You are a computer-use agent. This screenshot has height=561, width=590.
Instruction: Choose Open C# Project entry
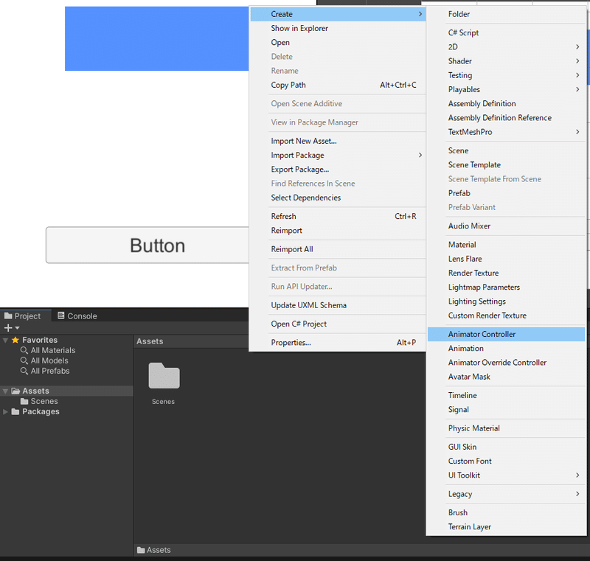click(338, 324)
